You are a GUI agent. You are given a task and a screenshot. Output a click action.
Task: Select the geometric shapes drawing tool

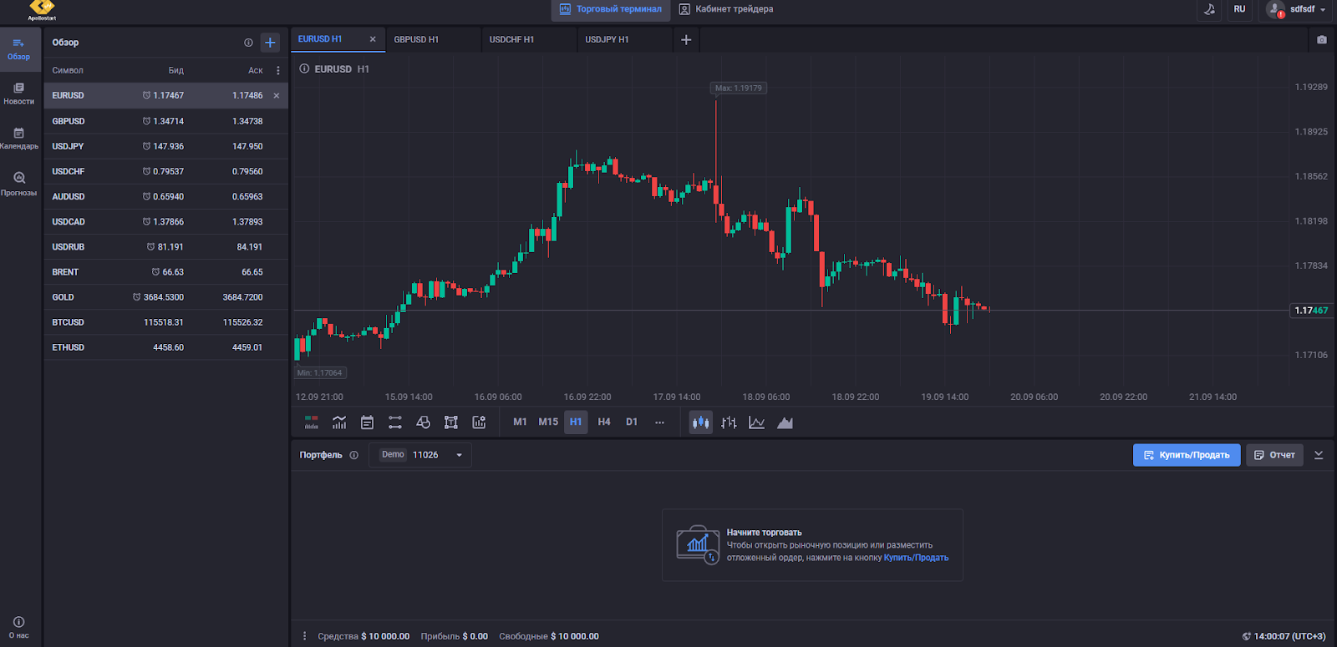pyautogui.click(x=423, y=422)
